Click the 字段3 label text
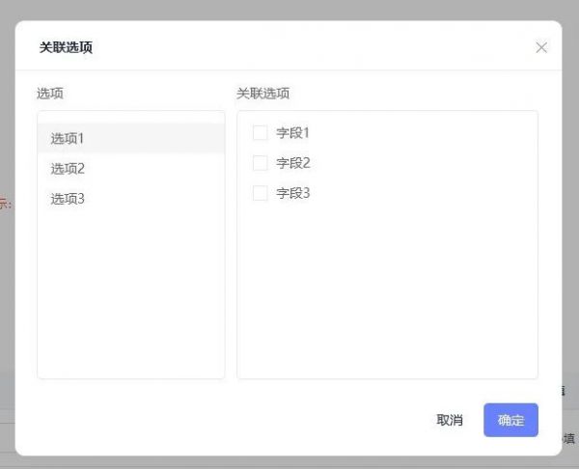The height and width of the screenshot is (469, 579). point(292,193)
